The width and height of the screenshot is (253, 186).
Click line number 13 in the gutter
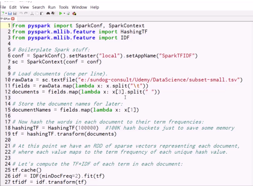pyautogui.click(x=7, y=98)
